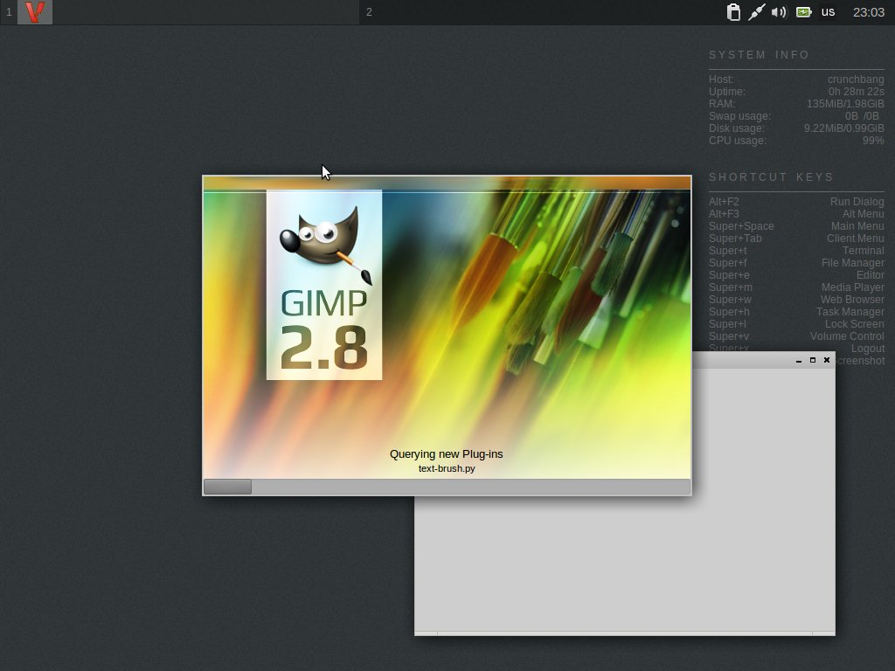Click the 'Volume Control' shortcut entry
The height and width of the screenshot is (671, 895).
point(847,336)
